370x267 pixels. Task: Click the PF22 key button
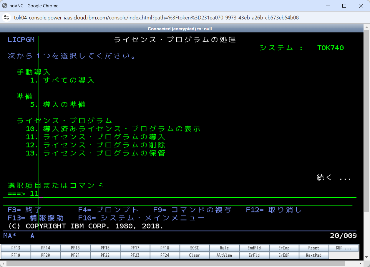(105, 255)
